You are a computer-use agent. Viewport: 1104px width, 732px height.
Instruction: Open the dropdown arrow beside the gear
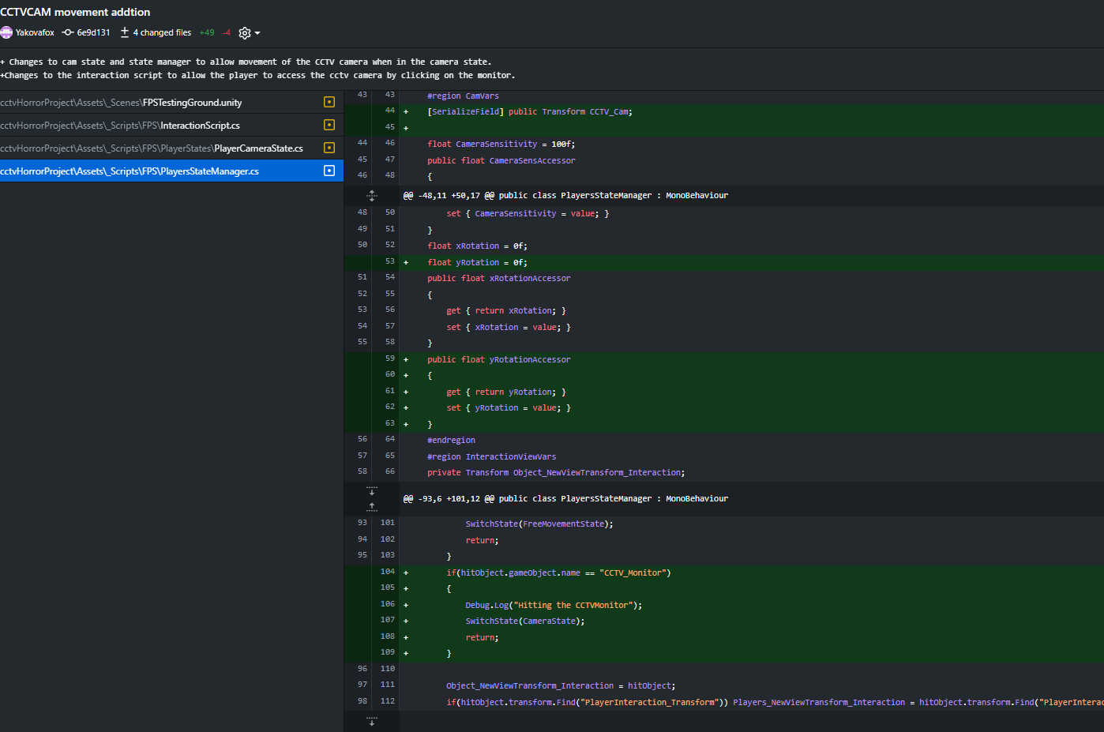pos(257,33)
